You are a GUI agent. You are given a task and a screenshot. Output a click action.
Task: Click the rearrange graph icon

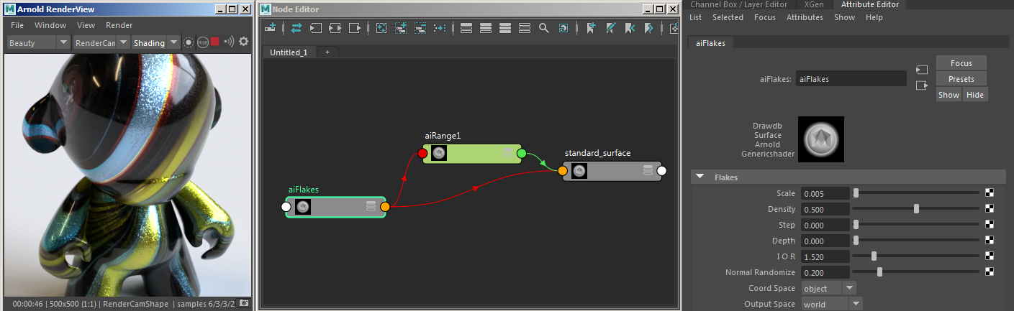[x=440, y=28]
